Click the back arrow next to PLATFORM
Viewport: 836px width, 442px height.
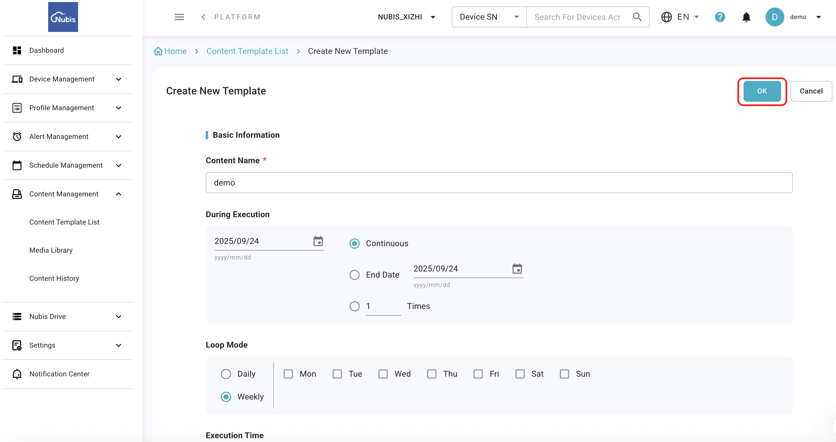click(203, 17)
